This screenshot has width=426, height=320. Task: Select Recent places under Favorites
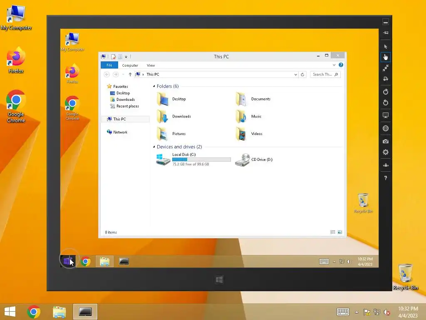tap(127, 106)
